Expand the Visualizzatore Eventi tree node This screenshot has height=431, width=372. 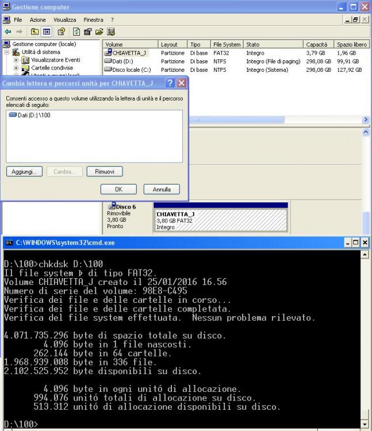pos(16,60)
